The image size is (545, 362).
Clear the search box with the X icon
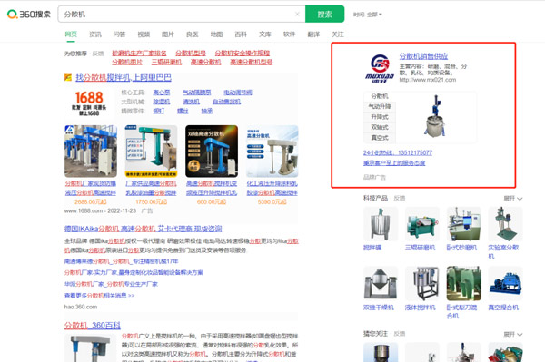pos(297,14)
